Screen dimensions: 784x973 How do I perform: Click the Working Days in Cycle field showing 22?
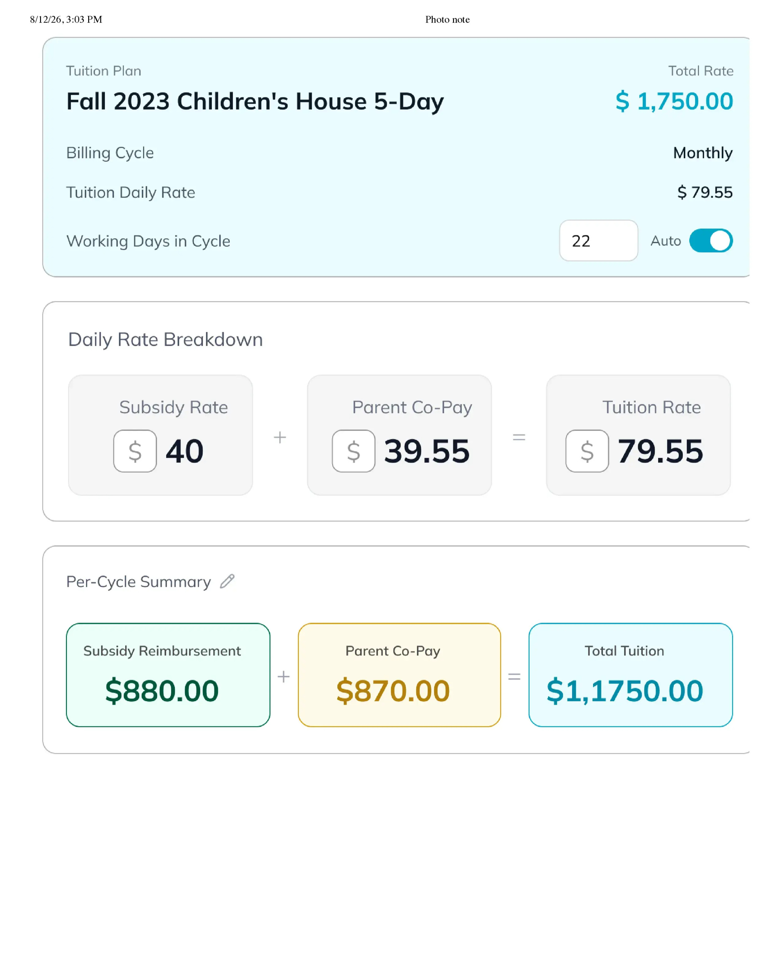click(x=598, y=240)
